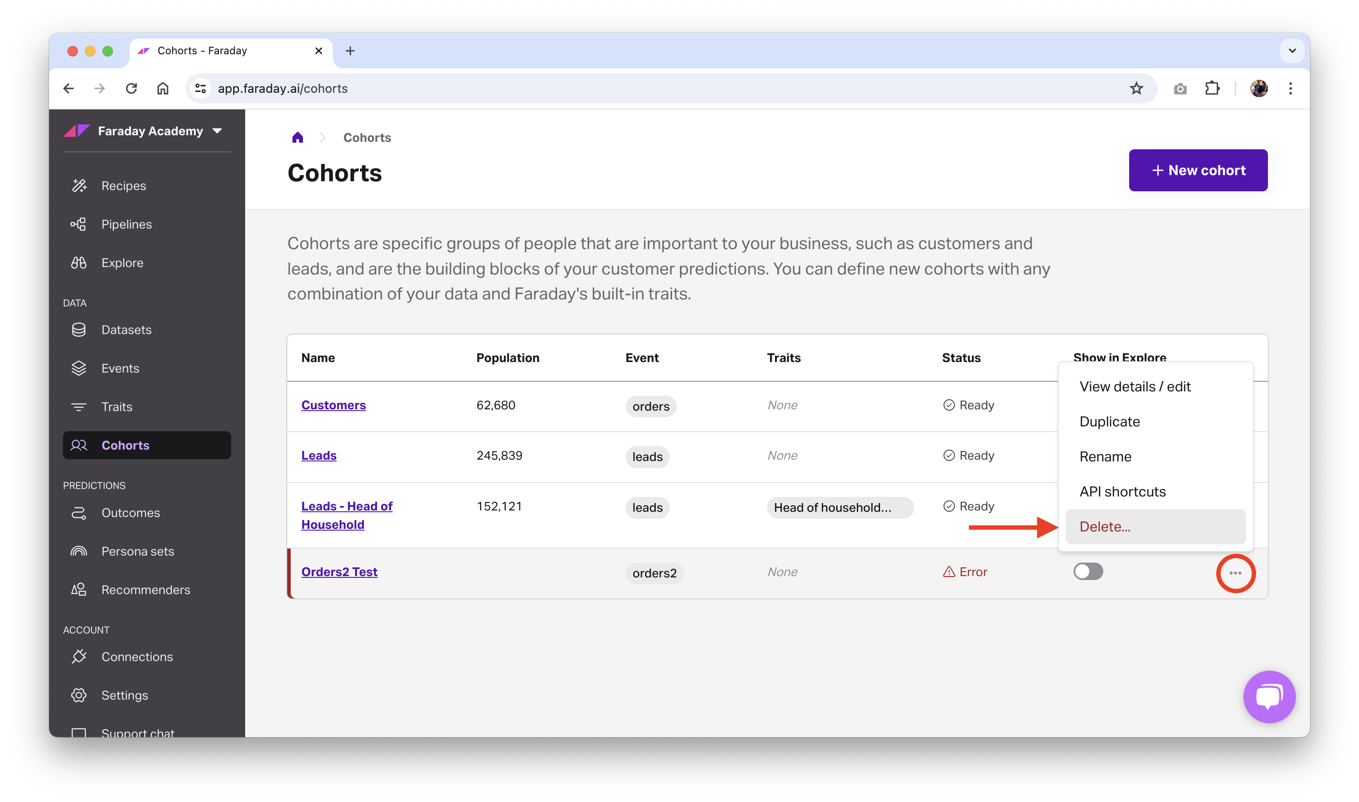Choose Duplicate in the actions menu
Screen dimensions: 1359x802
(x=1109, y=422)
